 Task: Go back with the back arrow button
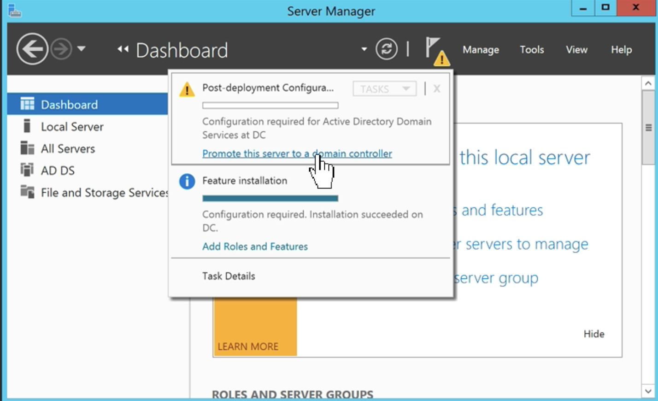click(32, 49)
